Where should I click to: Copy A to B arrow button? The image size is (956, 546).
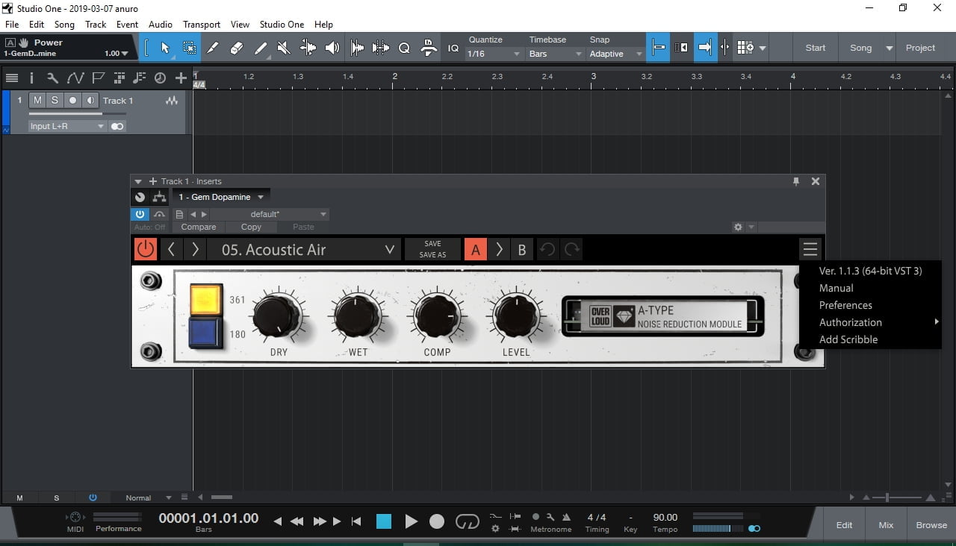(499, 250)
